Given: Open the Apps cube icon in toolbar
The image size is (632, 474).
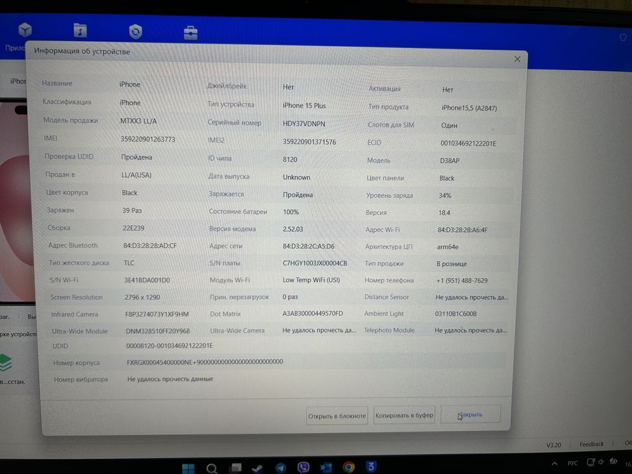Looking at the screenshot, I should click(25, 30).
